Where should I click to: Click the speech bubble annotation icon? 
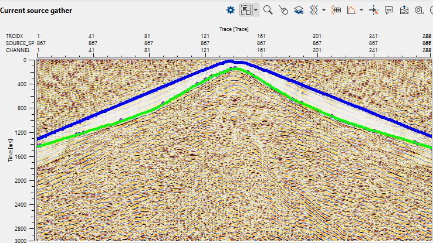click(x=389, y=10)
